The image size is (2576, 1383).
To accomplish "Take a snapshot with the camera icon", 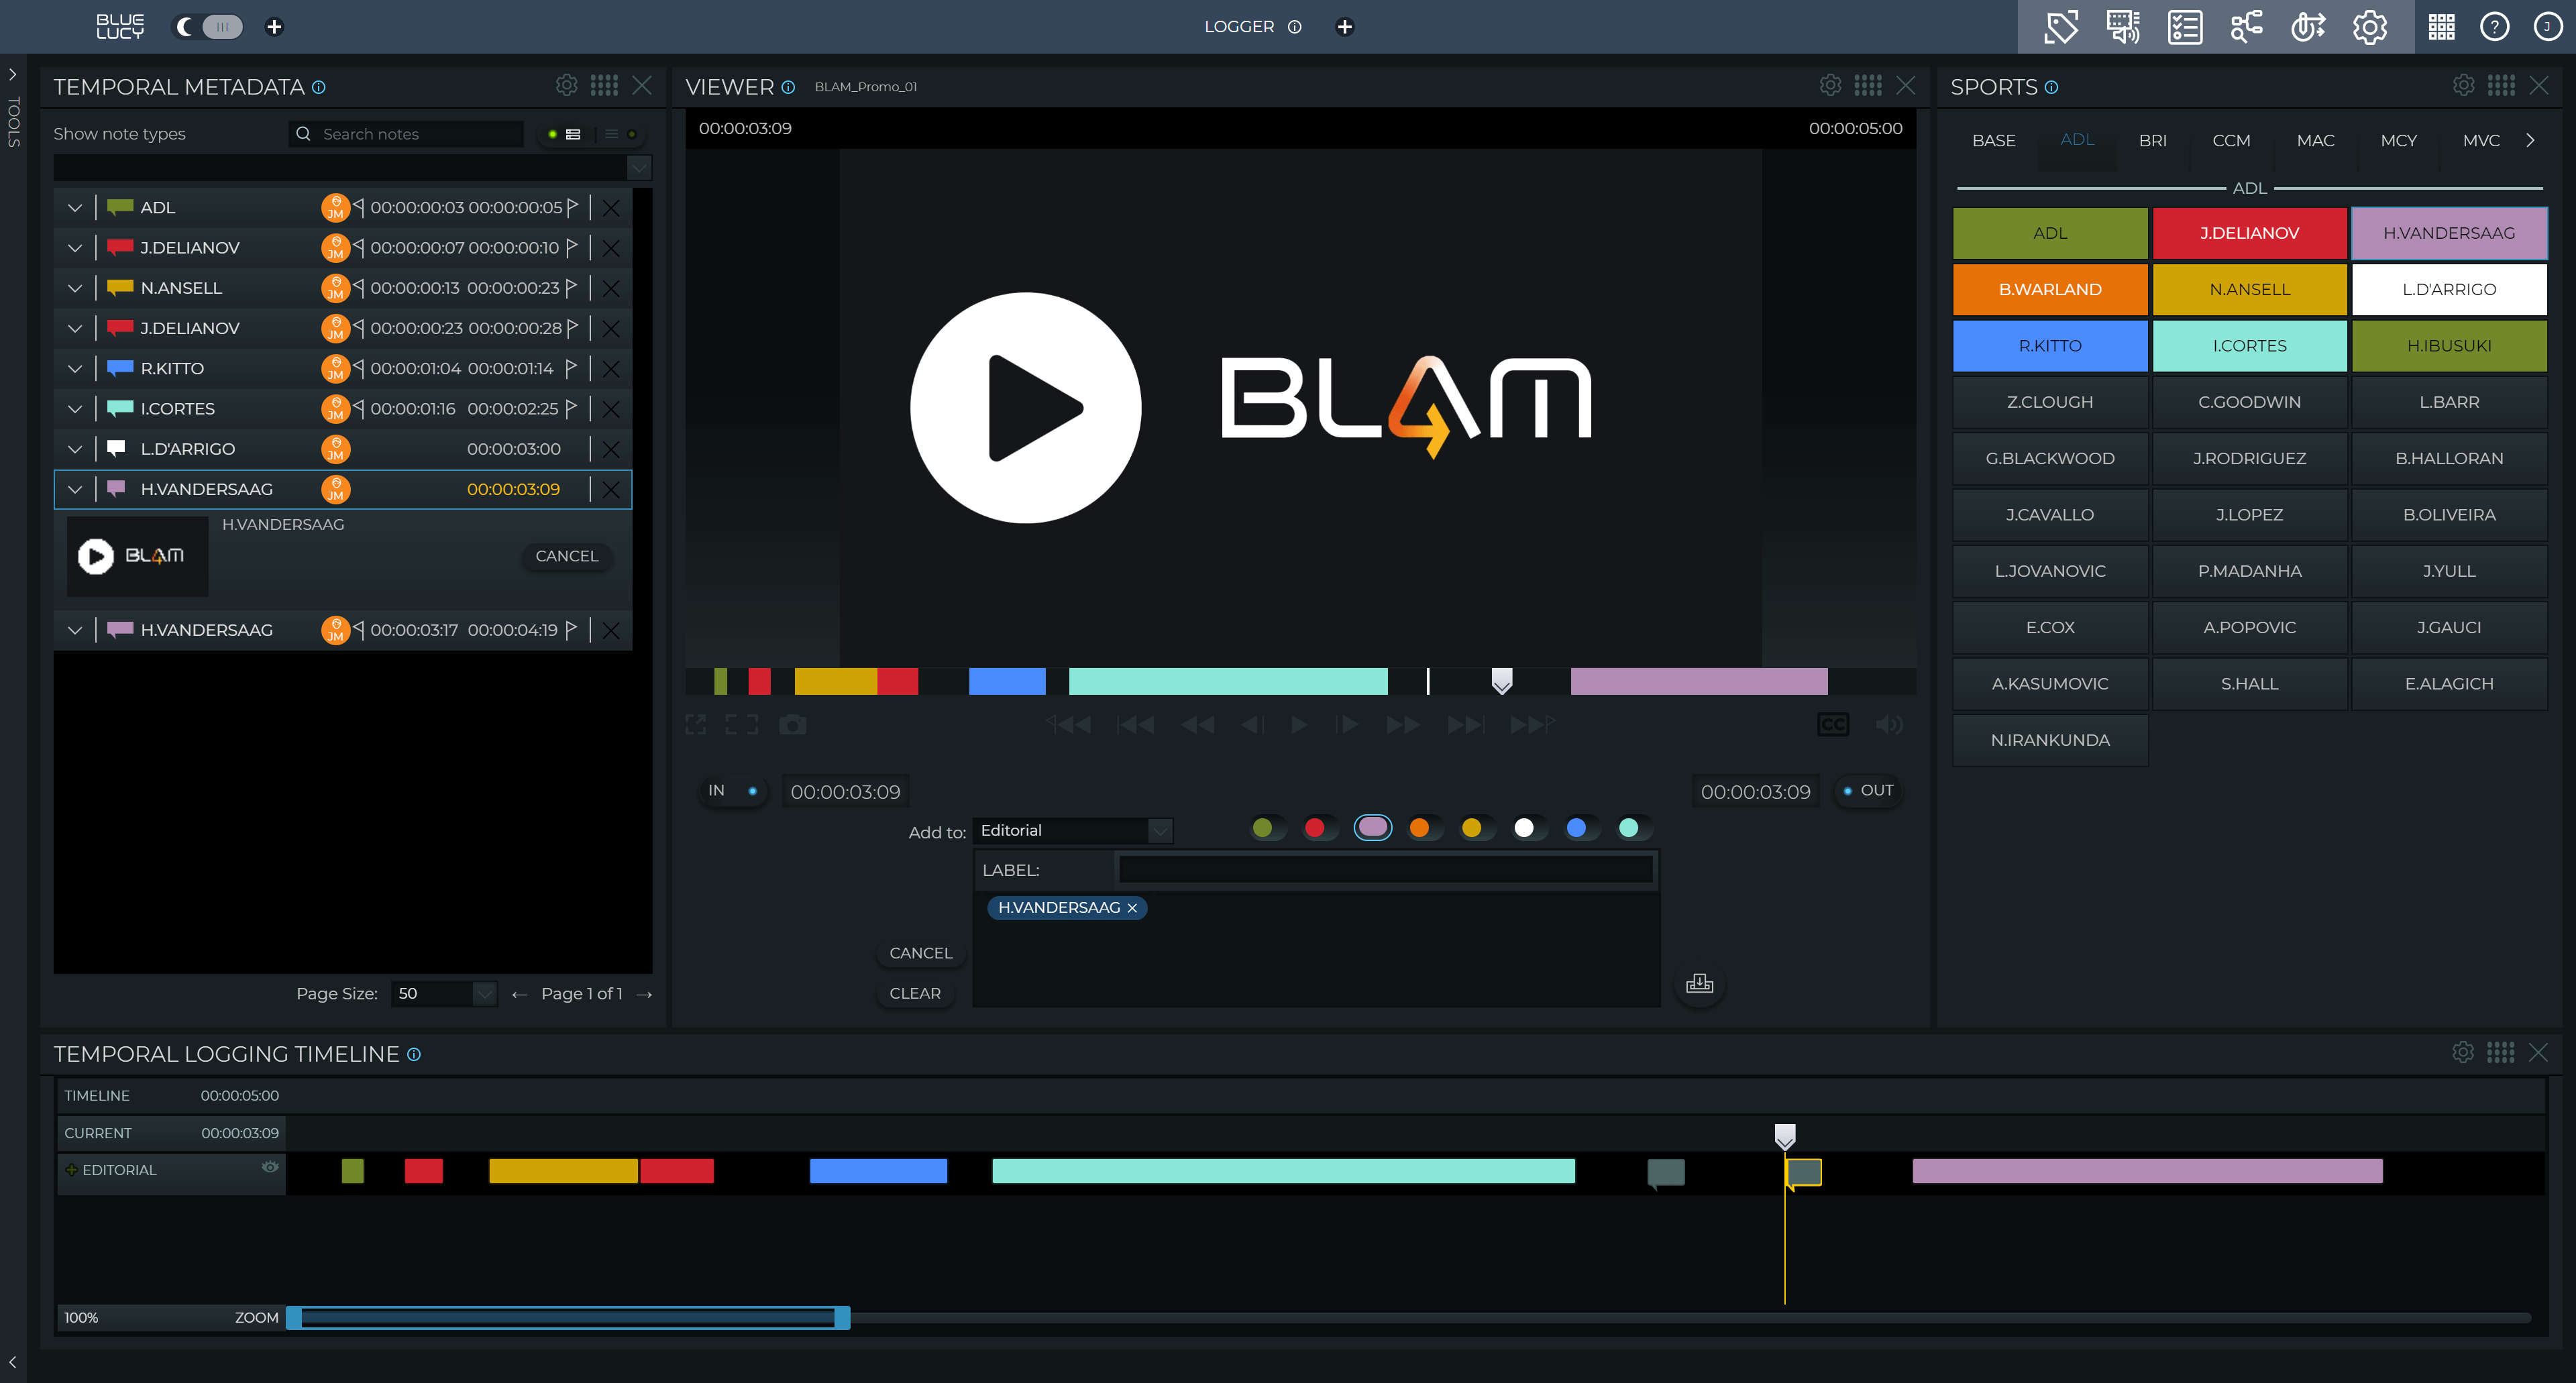I will (x=793, y=725).
